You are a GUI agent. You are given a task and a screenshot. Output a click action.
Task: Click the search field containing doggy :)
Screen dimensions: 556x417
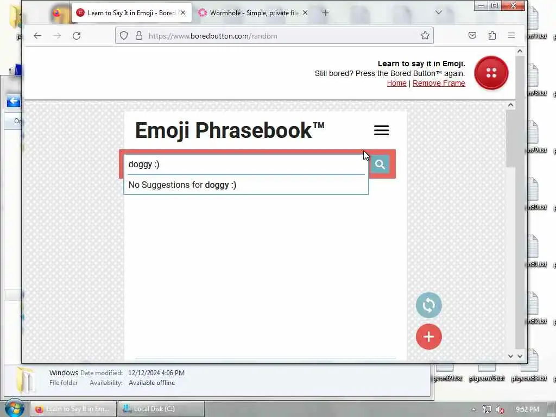pos(246,165)
